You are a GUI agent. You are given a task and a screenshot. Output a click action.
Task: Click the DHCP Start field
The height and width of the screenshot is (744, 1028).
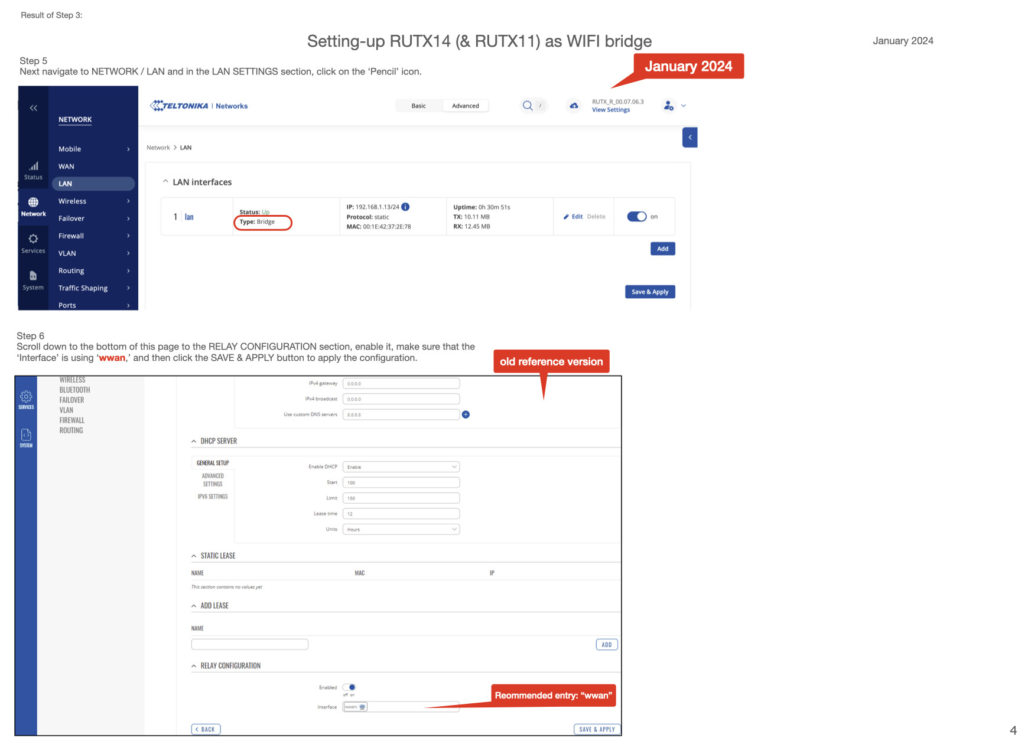(401, 483)
